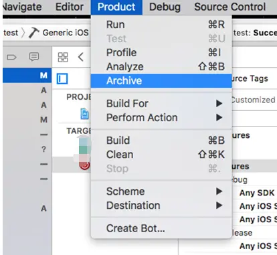Viewport: 277px width, 255px height.
Task: Choose Run from the Product menu
Action: 161,25
